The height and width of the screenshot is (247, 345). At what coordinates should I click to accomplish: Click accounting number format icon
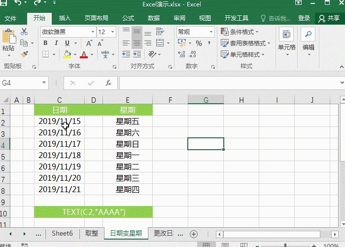coord(182,43)
